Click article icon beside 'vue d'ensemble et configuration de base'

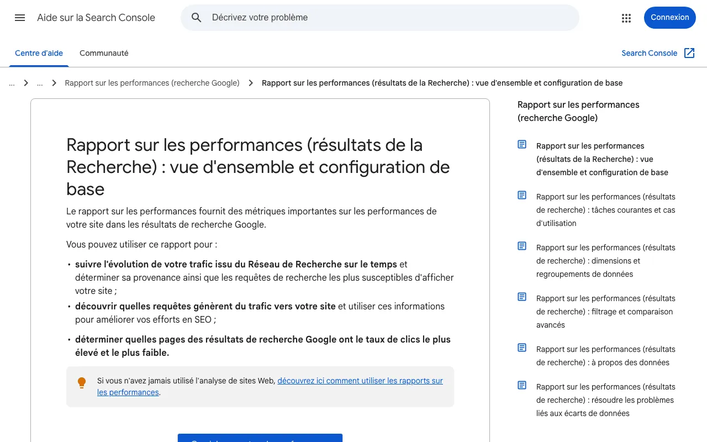coord(522,144)
